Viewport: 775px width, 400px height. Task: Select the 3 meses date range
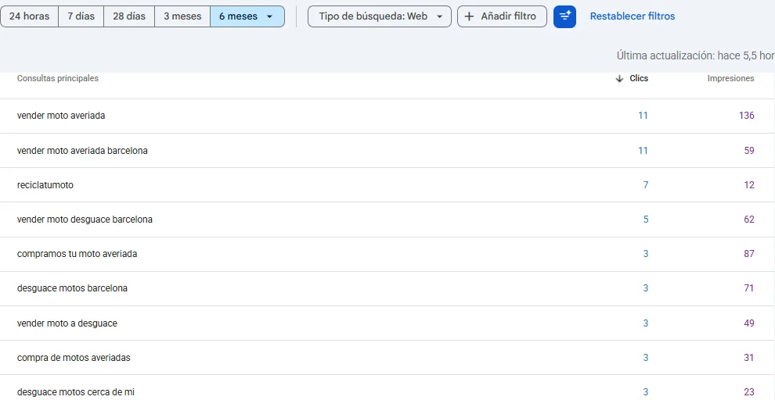(x=182, y=16)
